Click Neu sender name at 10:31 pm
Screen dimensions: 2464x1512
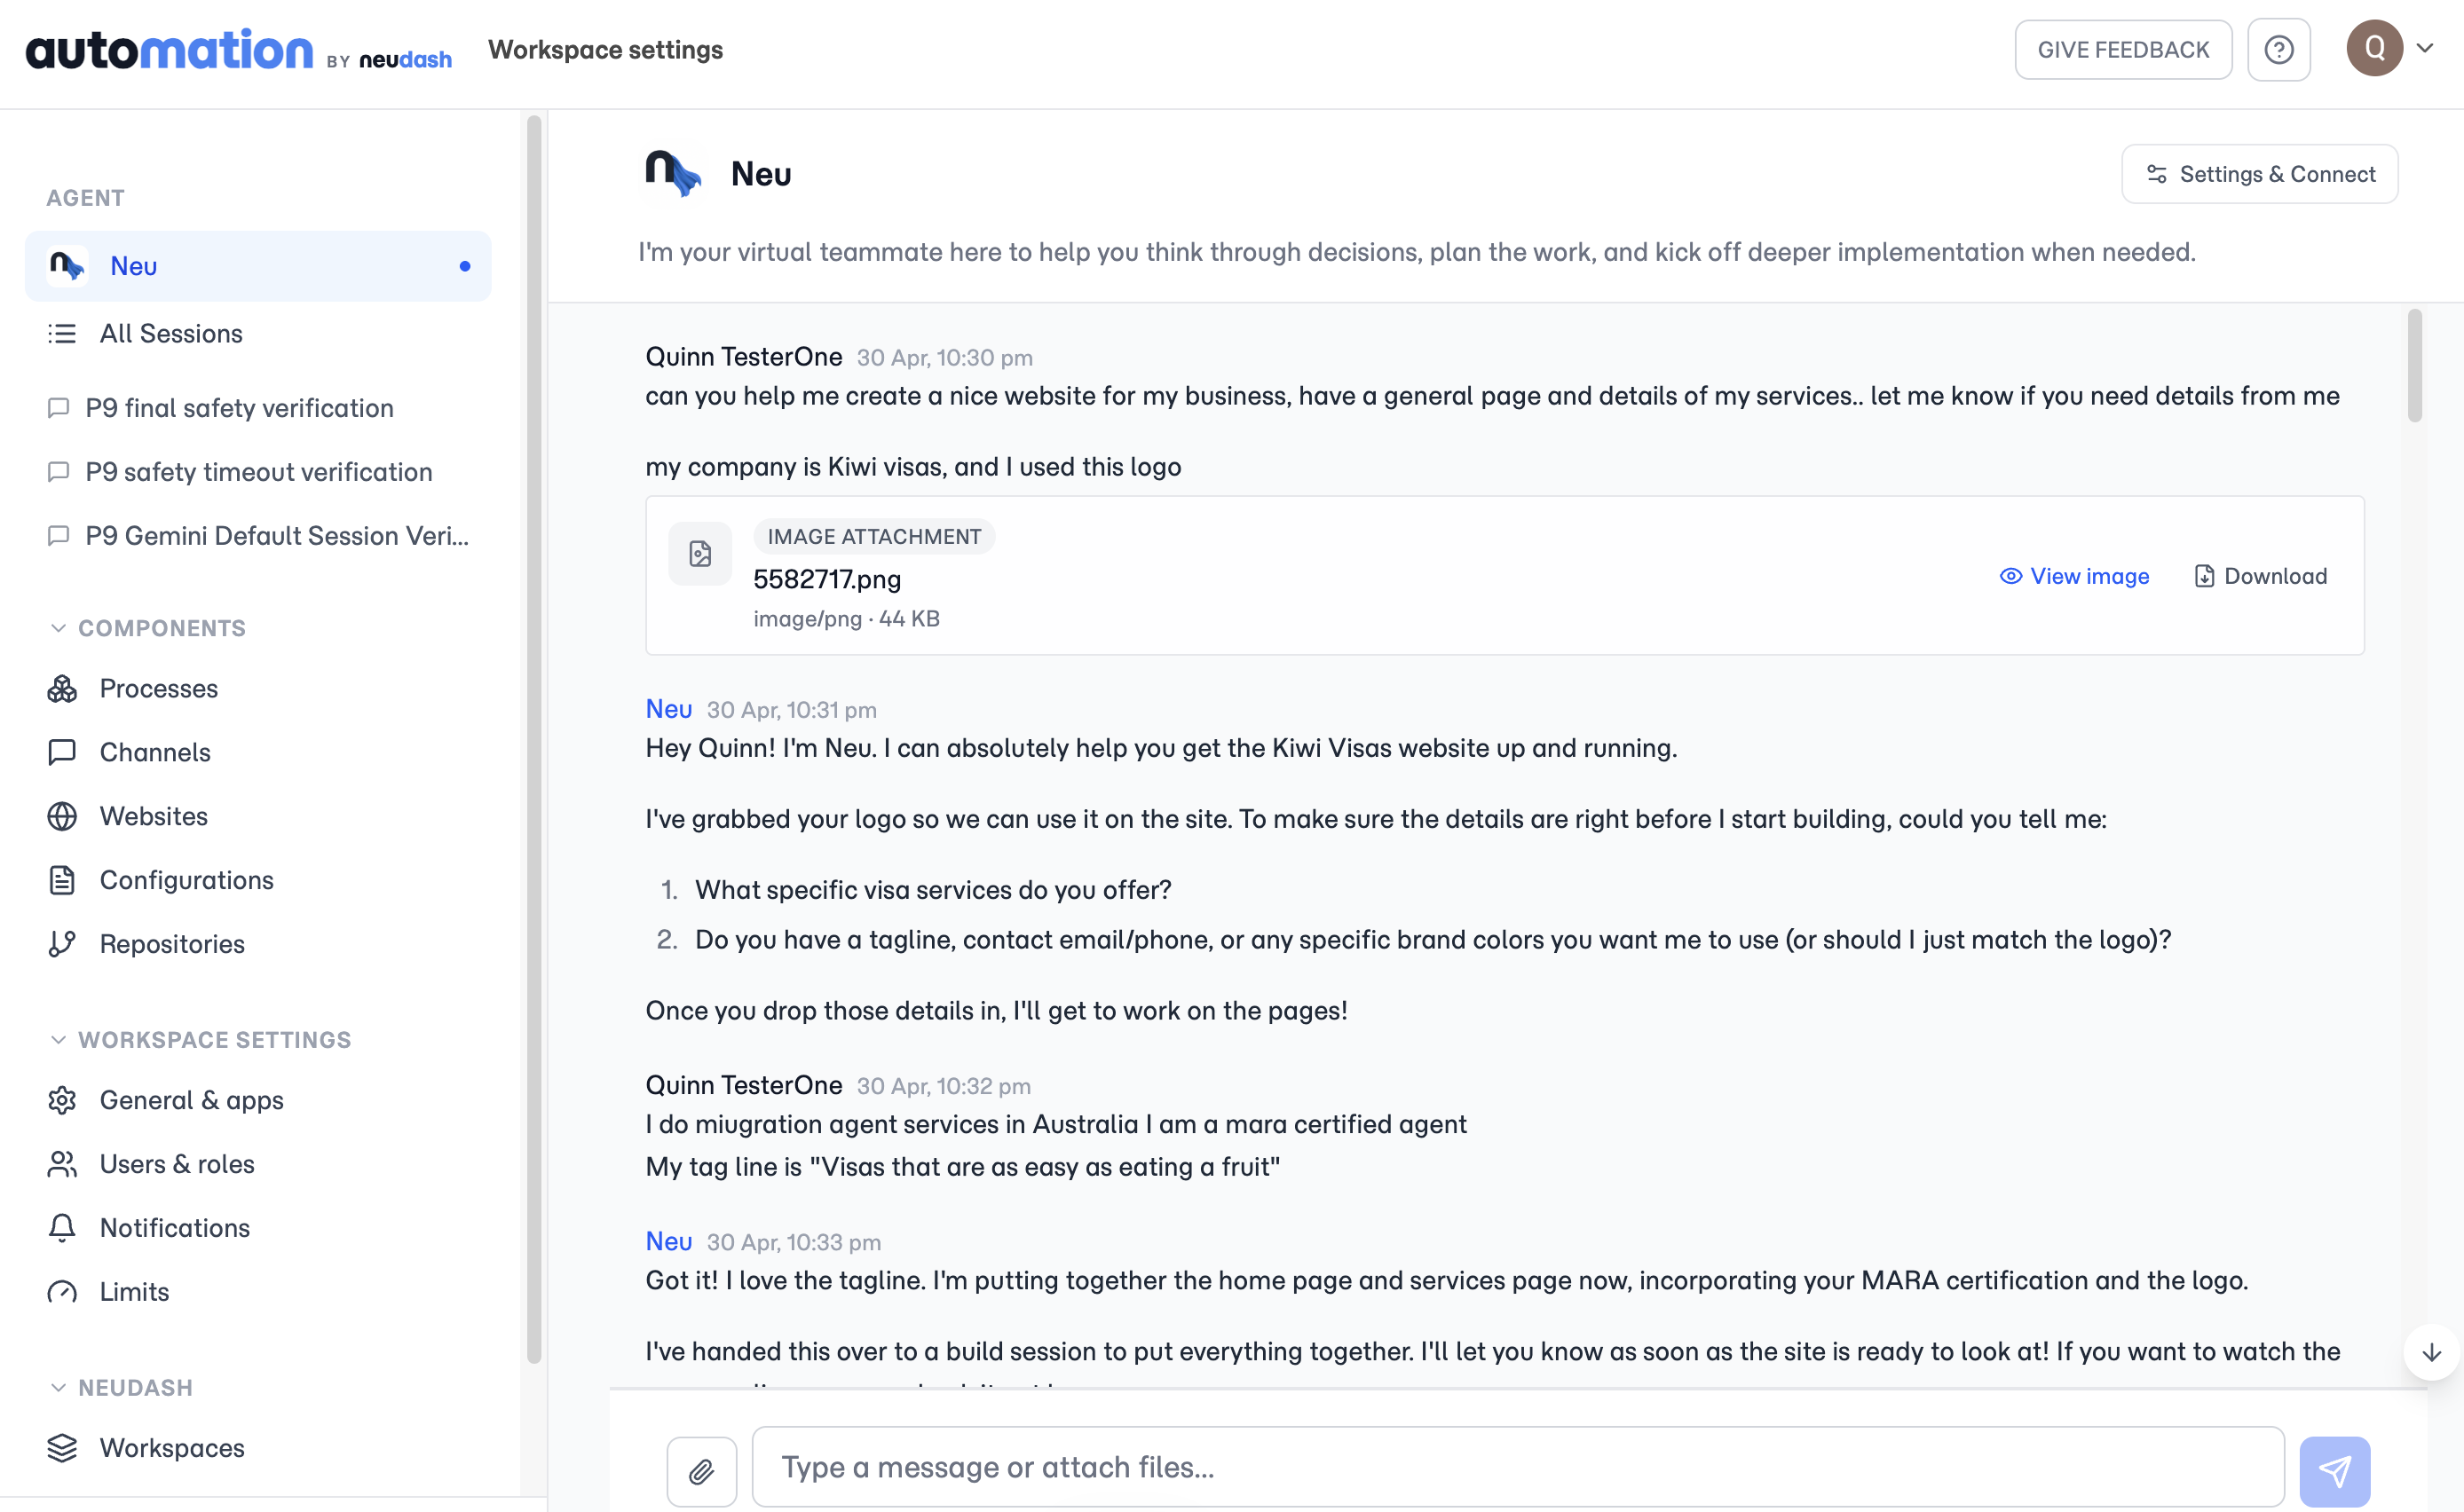pyautogui.click(x=669, y=710)
